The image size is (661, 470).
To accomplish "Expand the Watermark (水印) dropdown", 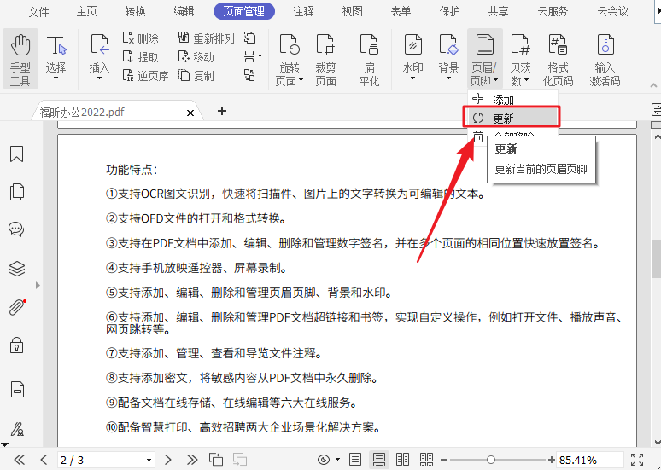I will point(412,79).
